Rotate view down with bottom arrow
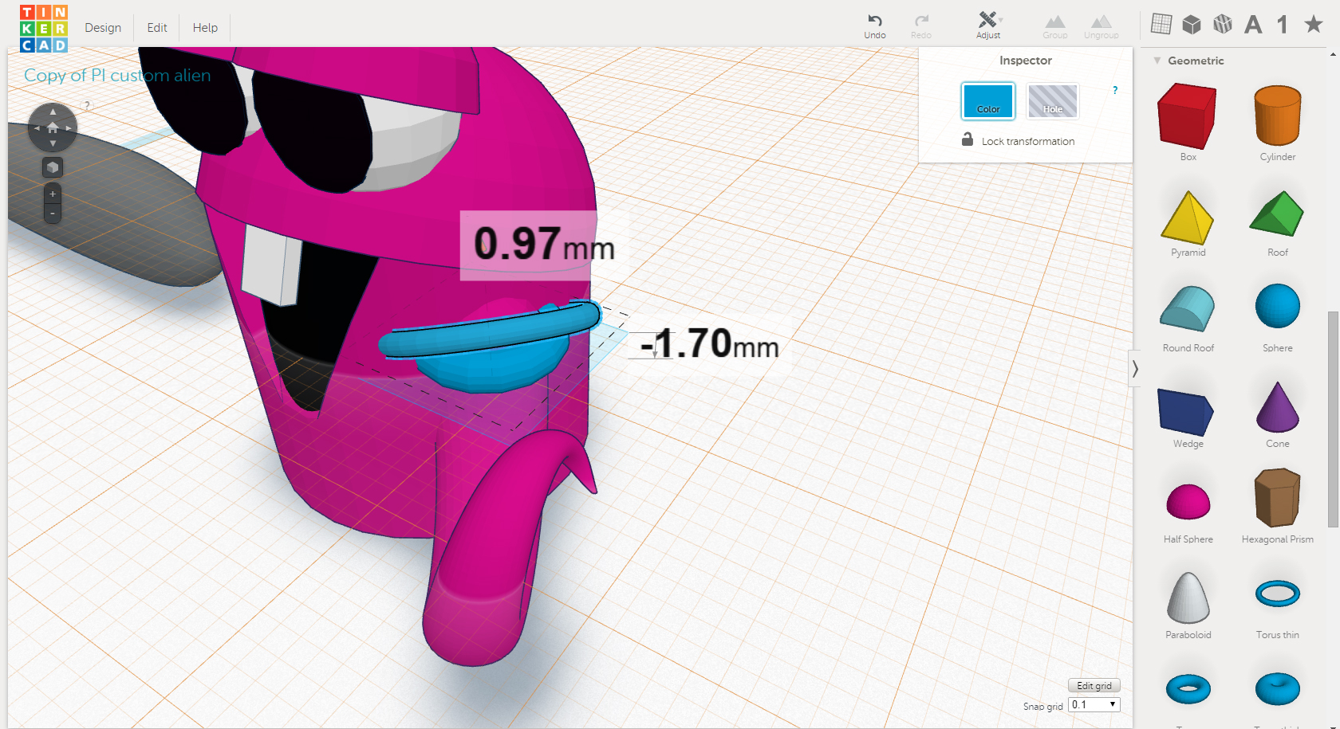The width and height of the screenshot is (1340, 729). (x=53, y=143)
